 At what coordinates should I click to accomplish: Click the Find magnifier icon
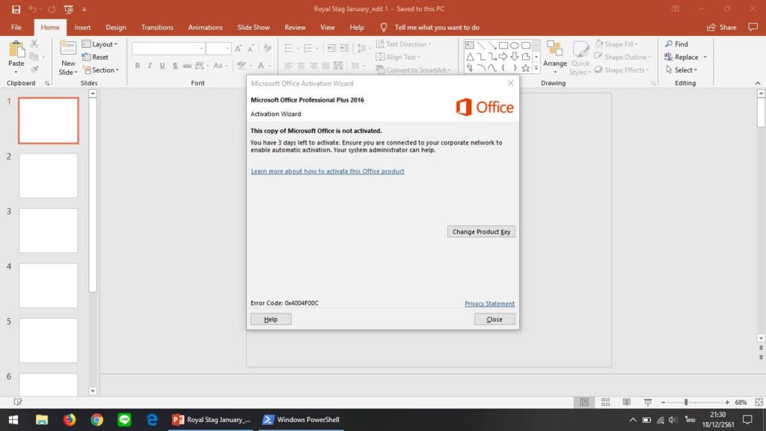point(669,44)
